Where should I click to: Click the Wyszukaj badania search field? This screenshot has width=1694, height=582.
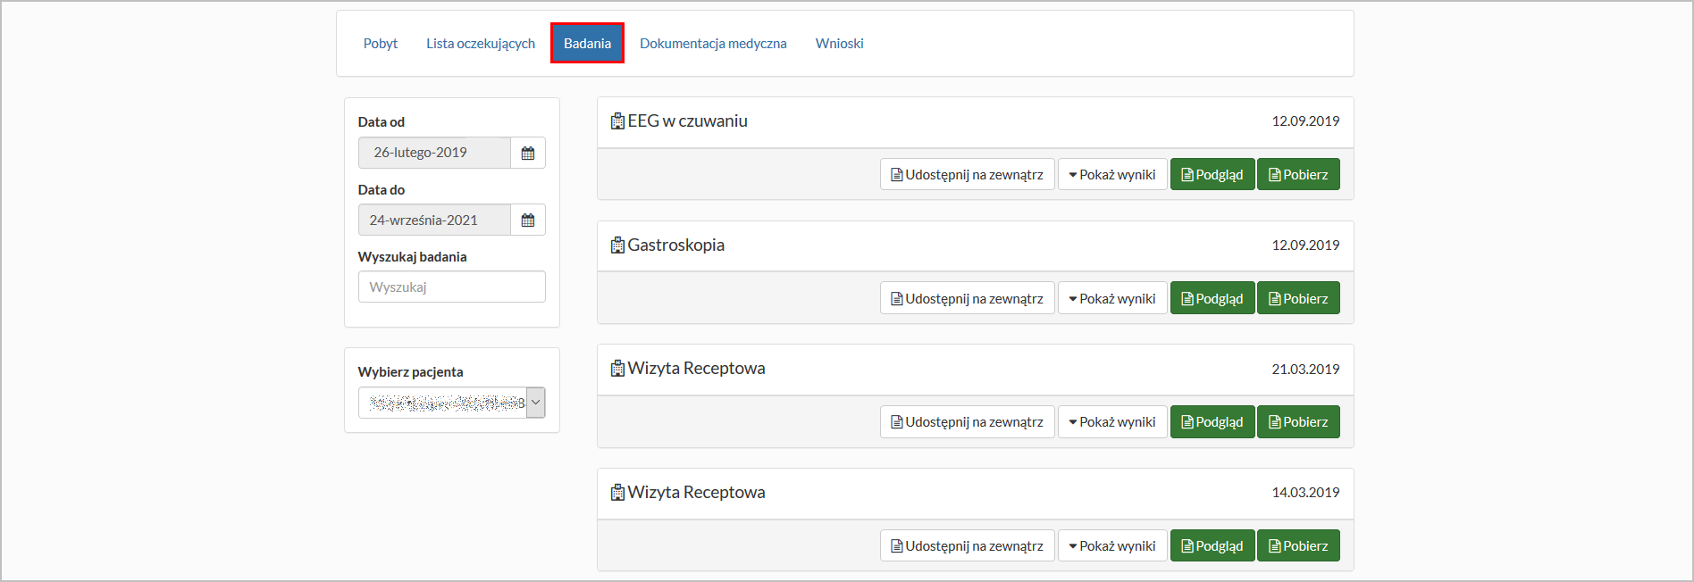(451, 287)
